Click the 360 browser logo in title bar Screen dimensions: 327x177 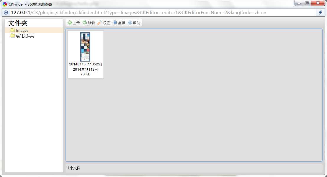(5, 4)
